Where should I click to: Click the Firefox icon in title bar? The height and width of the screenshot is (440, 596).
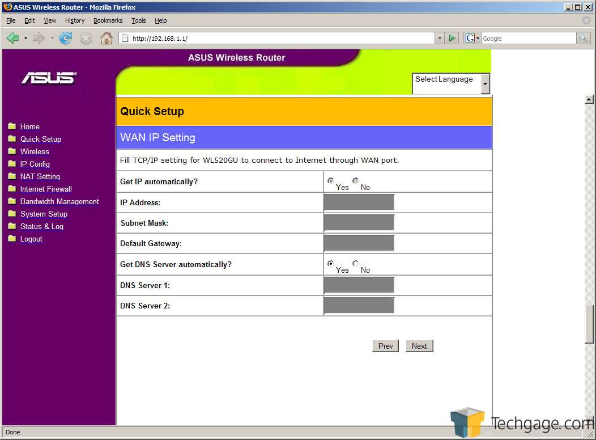(x=7, y=6)
